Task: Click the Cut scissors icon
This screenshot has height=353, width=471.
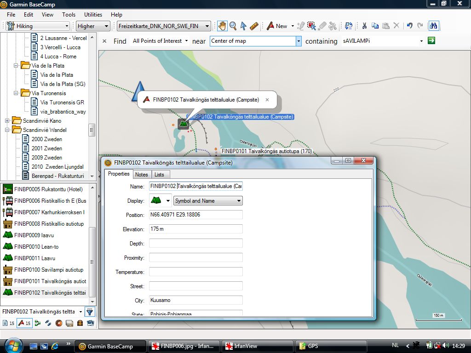Action: point(364,26)
